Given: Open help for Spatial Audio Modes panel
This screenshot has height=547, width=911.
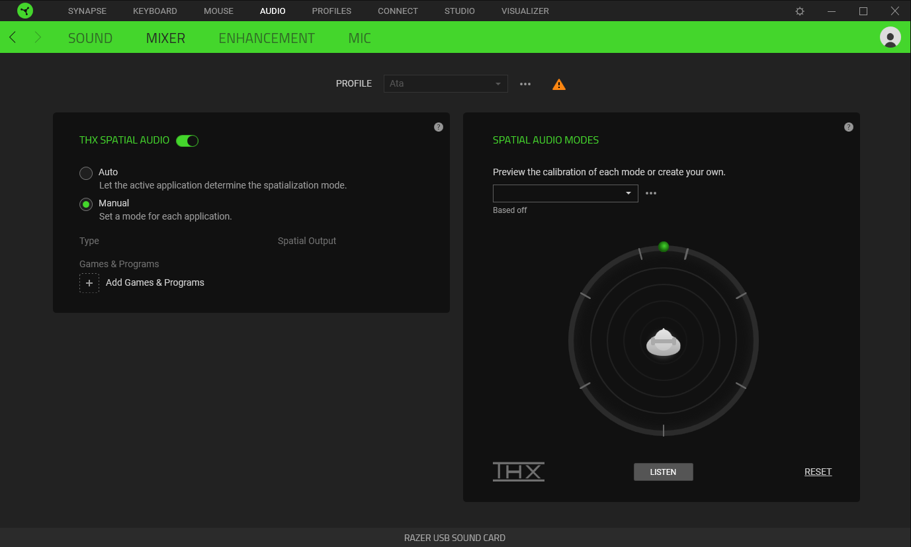Looking at the screenshot, I should coord(849,127).
